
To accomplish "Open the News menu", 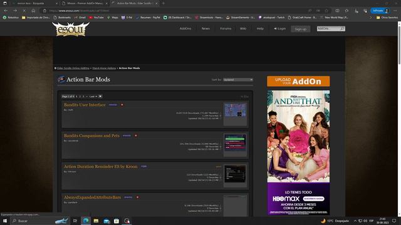I will [x=206, y=29].
